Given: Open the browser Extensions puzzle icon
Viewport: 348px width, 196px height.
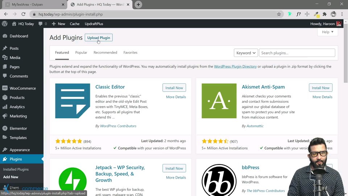Looking at the screenshot, I should coord(325,14).
